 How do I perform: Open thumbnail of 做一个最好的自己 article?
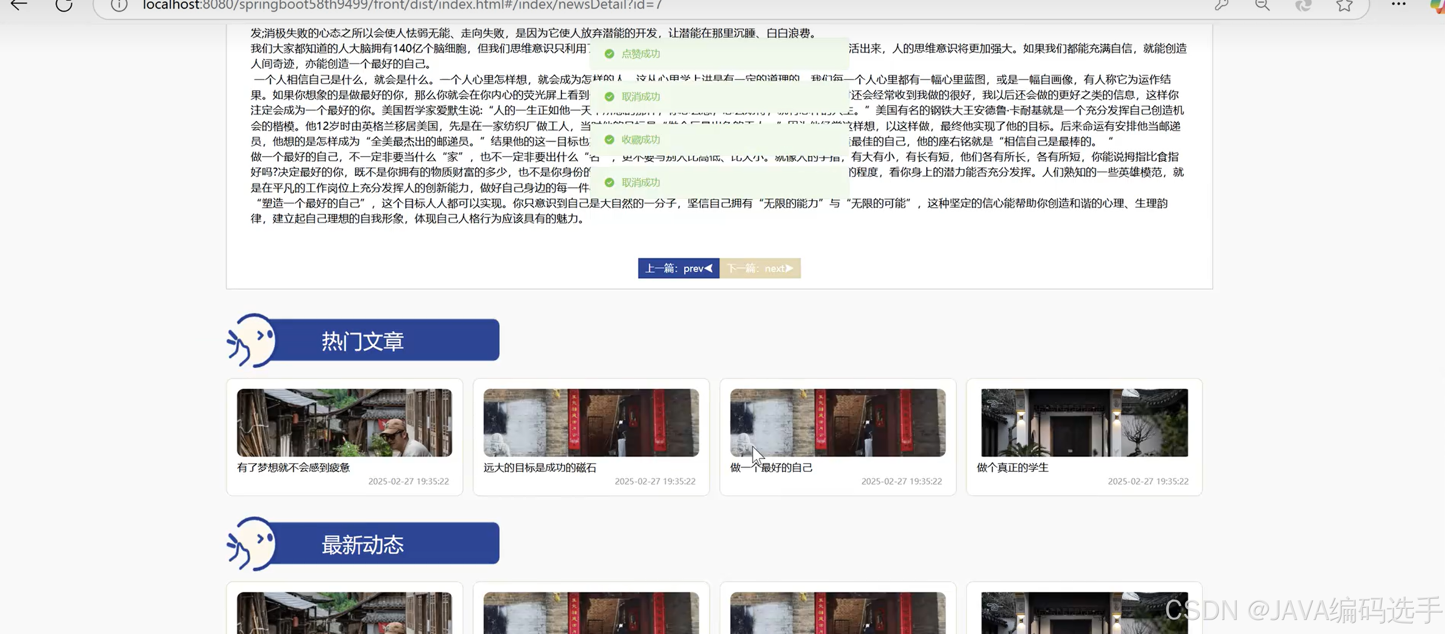(x=837, y=423)
